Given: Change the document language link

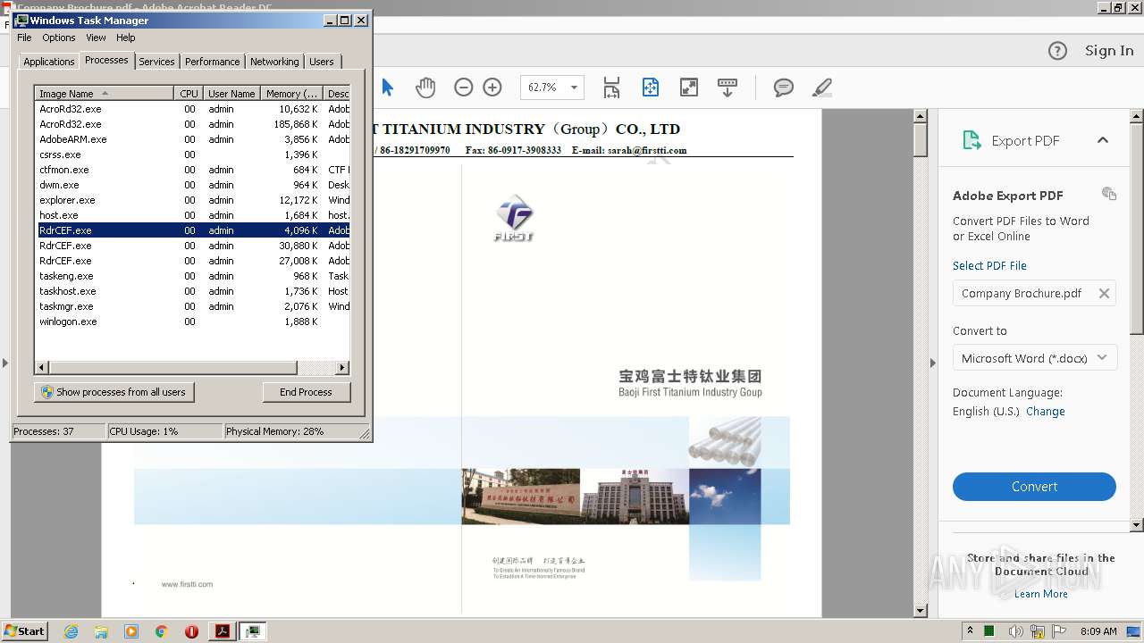Looking at the screenshot, I should (x=1046, y=412).
